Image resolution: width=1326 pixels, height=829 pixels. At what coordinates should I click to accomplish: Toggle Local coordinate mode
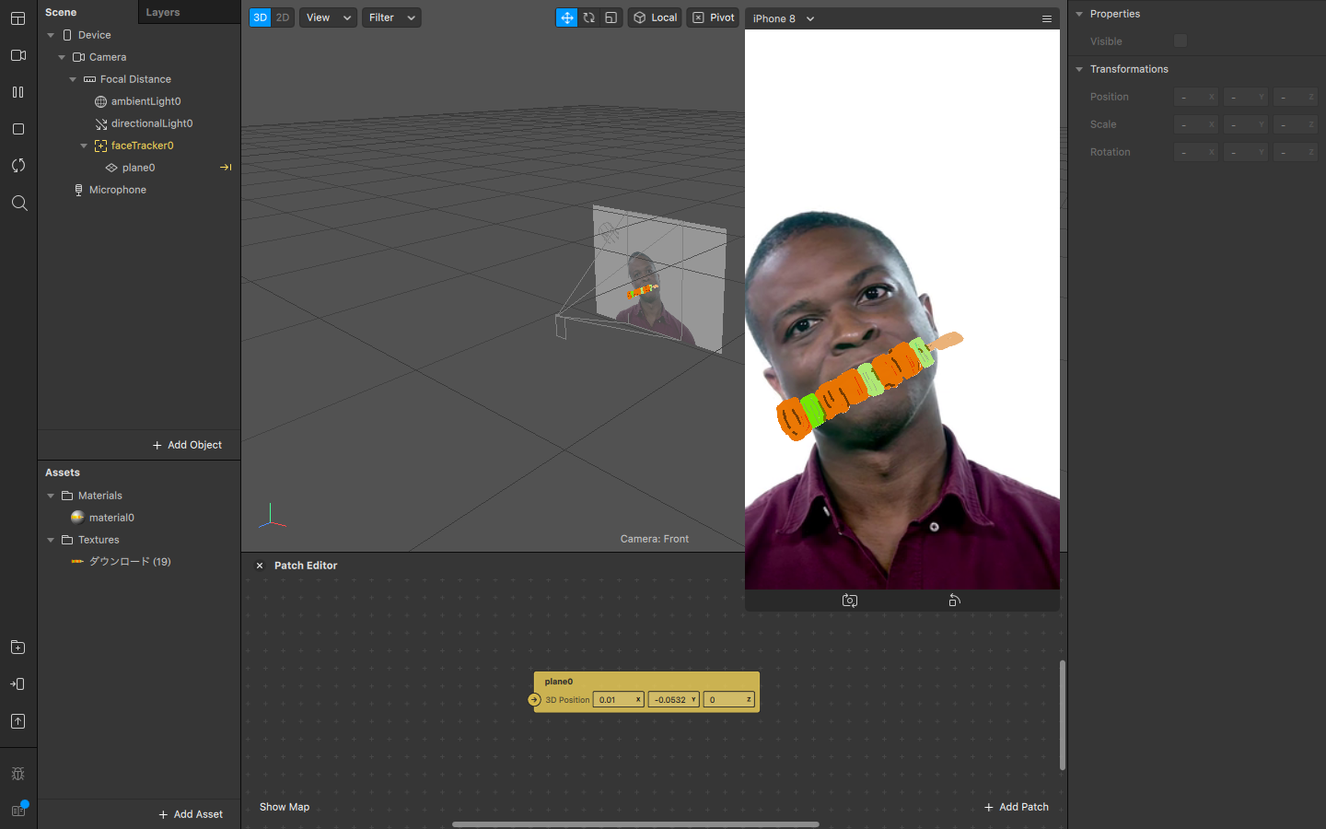(655, 18)
